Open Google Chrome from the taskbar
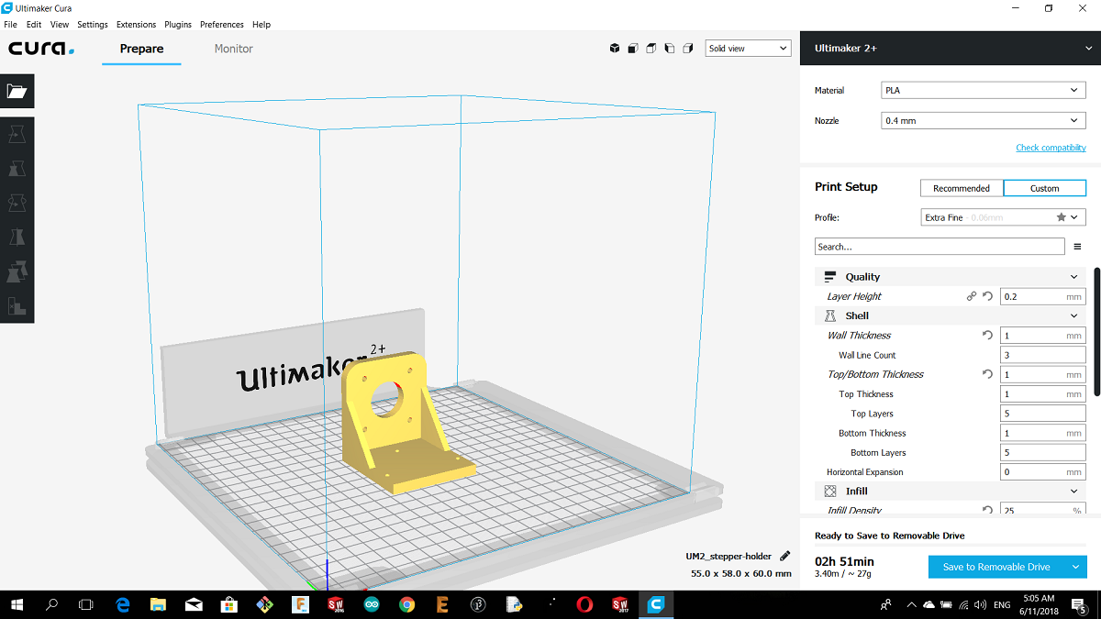Viewport: 1101px width, 619px height. 406,604
